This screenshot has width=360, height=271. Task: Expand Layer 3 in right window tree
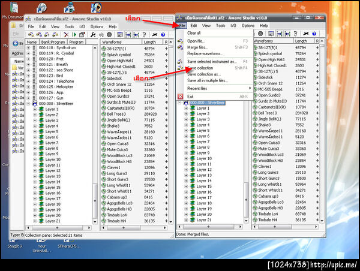click(186, 119)
